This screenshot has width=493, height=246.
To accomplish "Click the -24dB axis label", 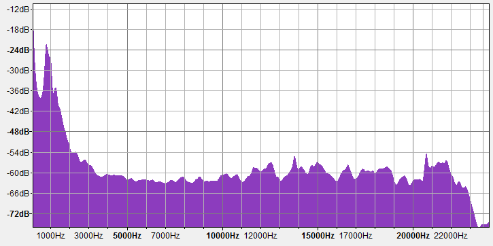I will click(x=18, y=50).
